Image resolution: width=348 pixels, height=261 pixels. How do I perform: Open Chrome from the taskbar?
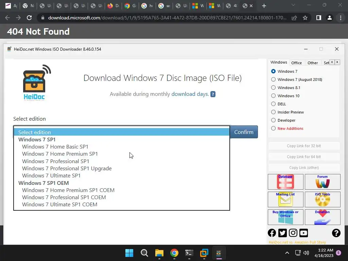(174, 253)
